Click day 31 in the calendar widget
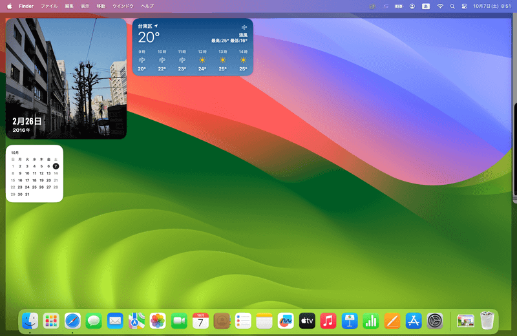 click(27, 194)
